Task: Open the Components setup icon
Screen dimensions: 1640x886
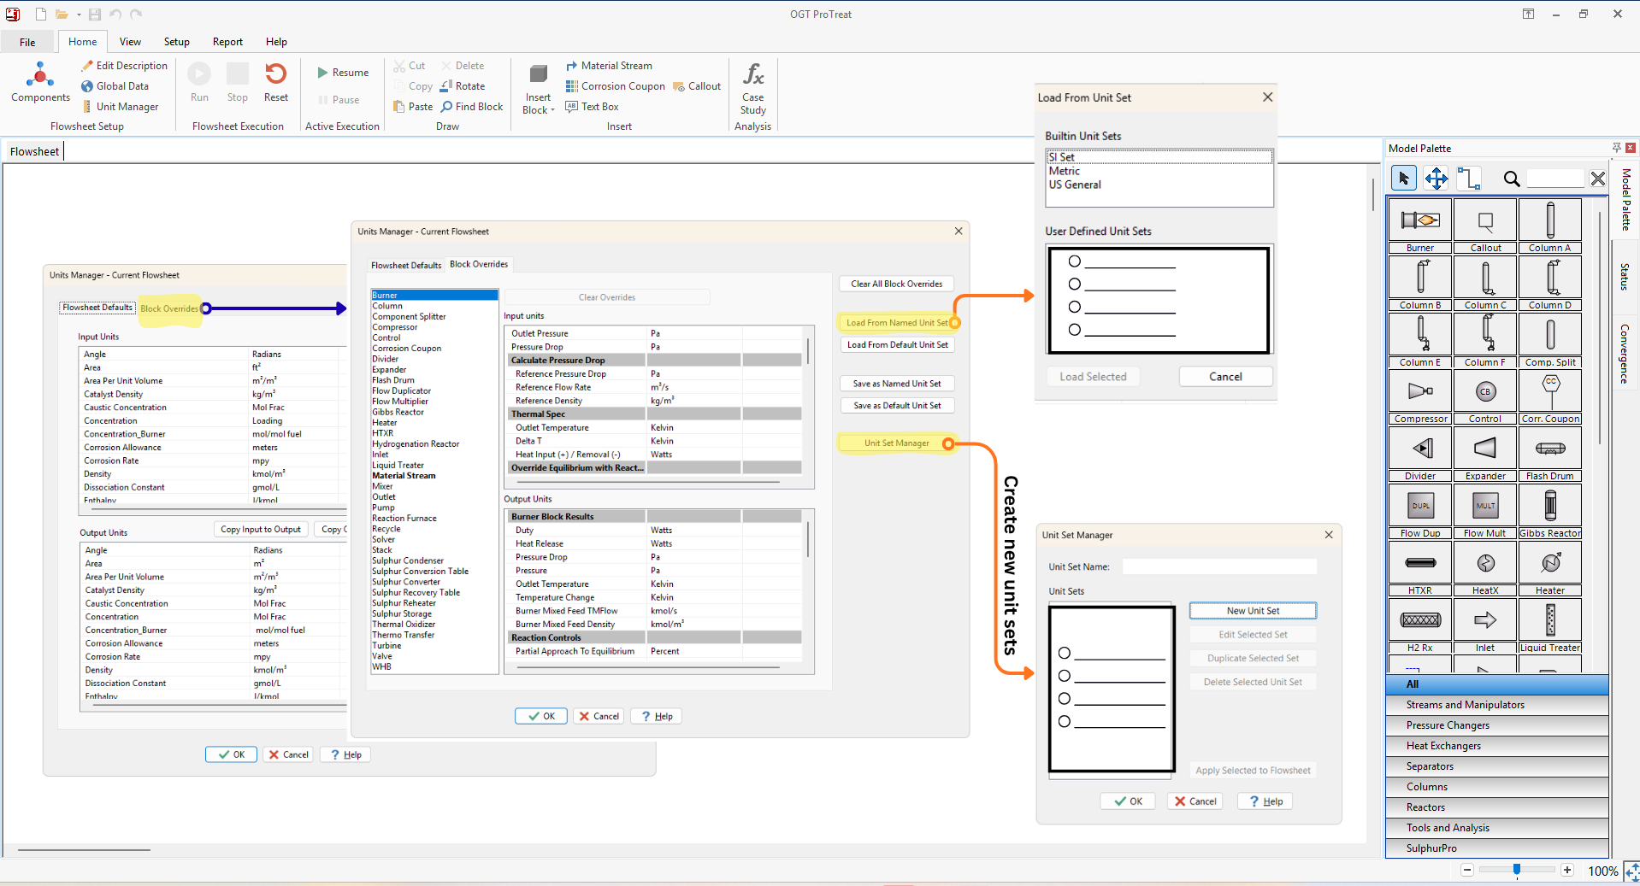Action: [x=40, y=83]
